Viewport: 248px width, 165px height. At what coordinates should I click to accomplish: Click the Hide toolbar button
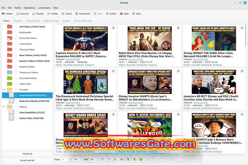tap(124, 14)
